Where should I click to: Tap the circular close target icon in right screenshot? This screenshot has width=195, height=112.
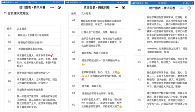189,8
